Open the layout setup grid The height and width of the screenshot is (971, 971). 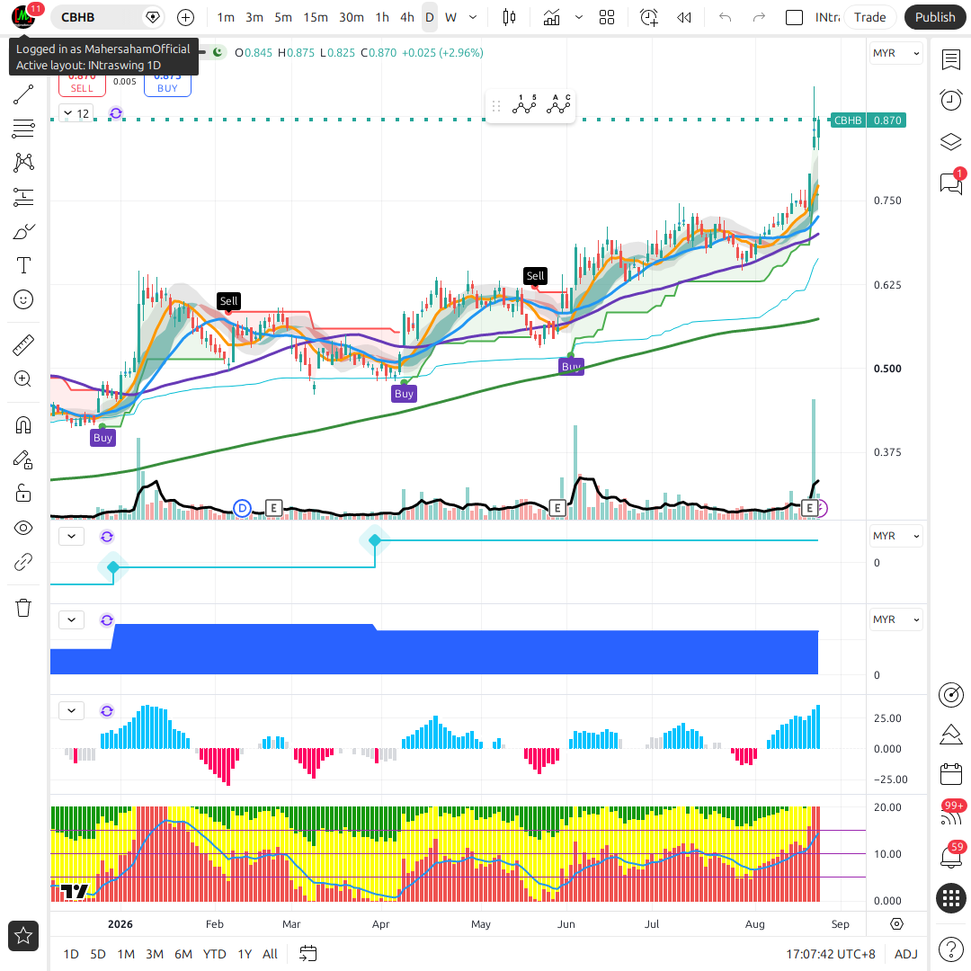(607, 17)
